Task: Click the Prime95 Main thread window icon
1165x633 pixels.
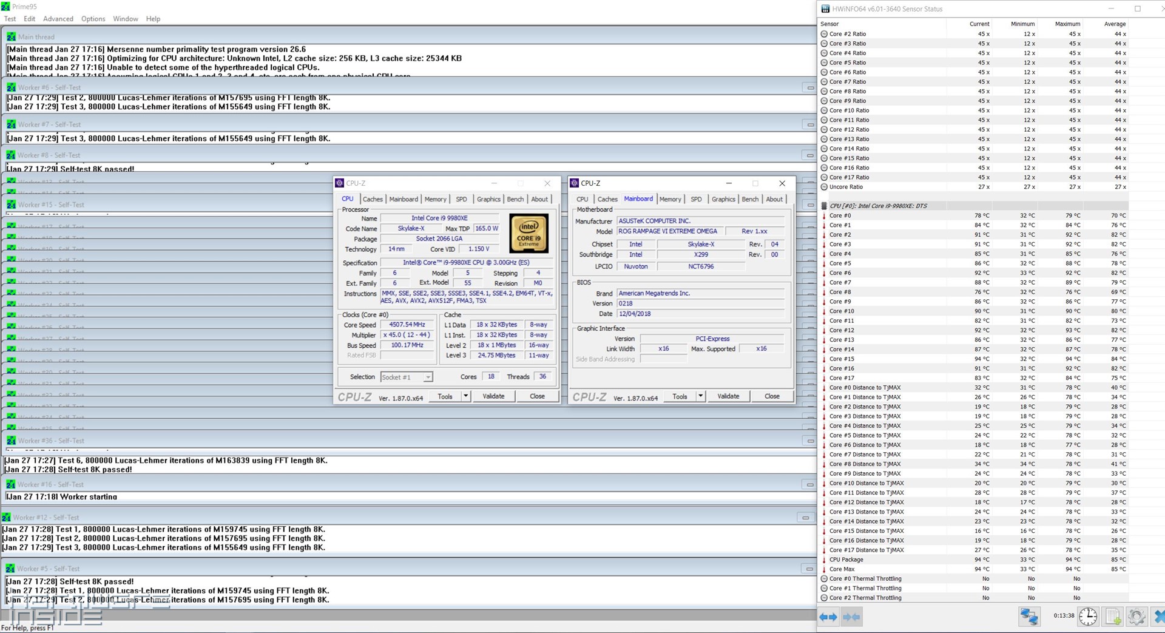Action: click(x=11, y=36)
